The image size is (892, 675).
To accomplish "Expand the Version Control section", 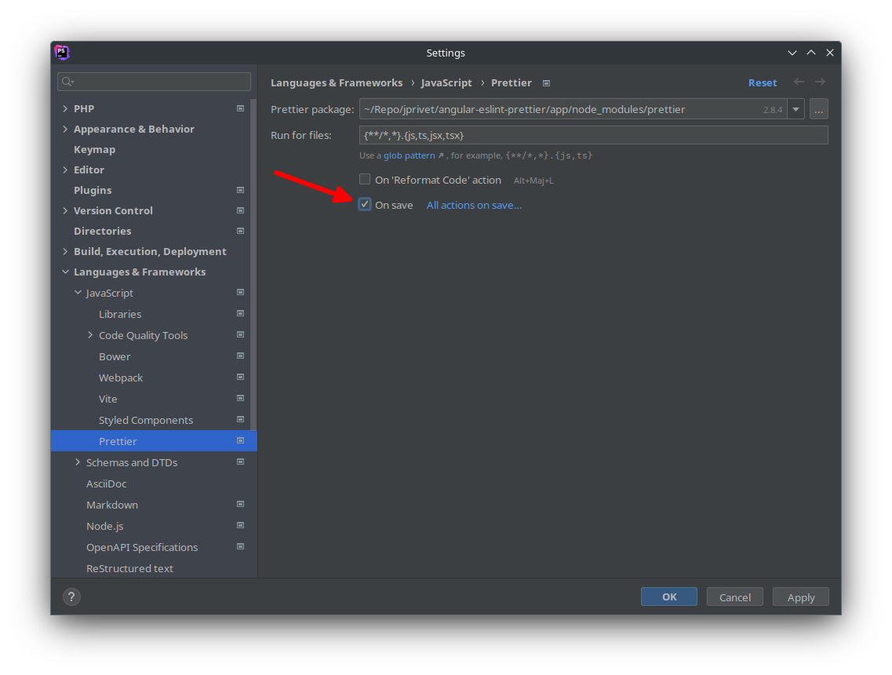I will [x=65, y=210].
